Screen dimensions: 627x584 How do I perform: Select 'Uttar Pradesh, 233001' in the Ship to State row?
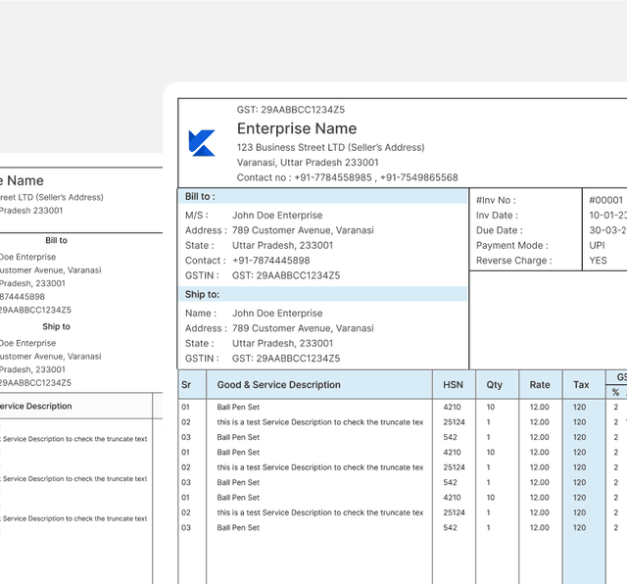[x=282, y=343]
